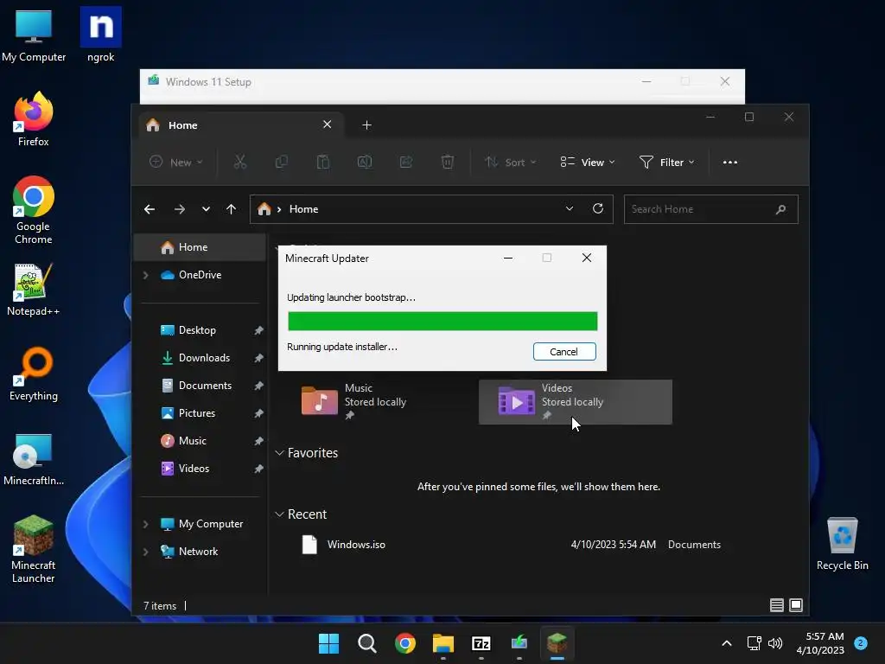Open the See more ellipsis menu
Screen dimensions: 885x664
click(x=729, y=163)
